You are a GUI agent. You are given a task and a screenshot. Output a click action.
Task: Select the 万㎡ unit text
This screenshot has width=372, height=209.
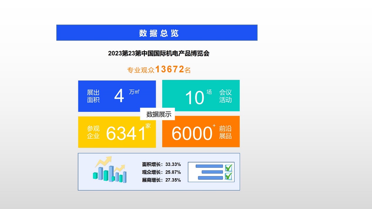click(134, 92)
